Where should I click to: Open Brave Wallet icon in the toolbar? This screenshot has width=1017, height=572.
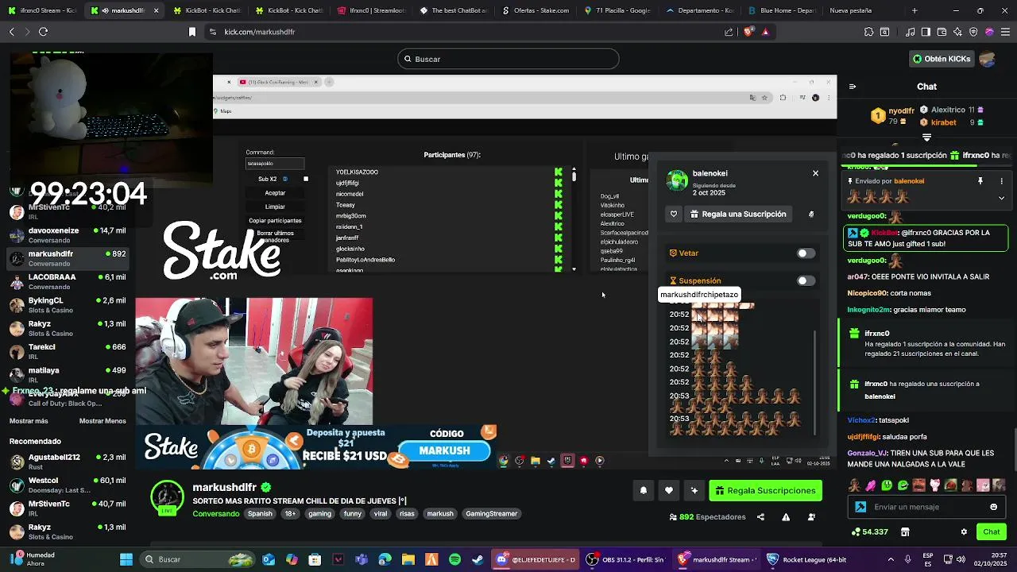(942, 32)
